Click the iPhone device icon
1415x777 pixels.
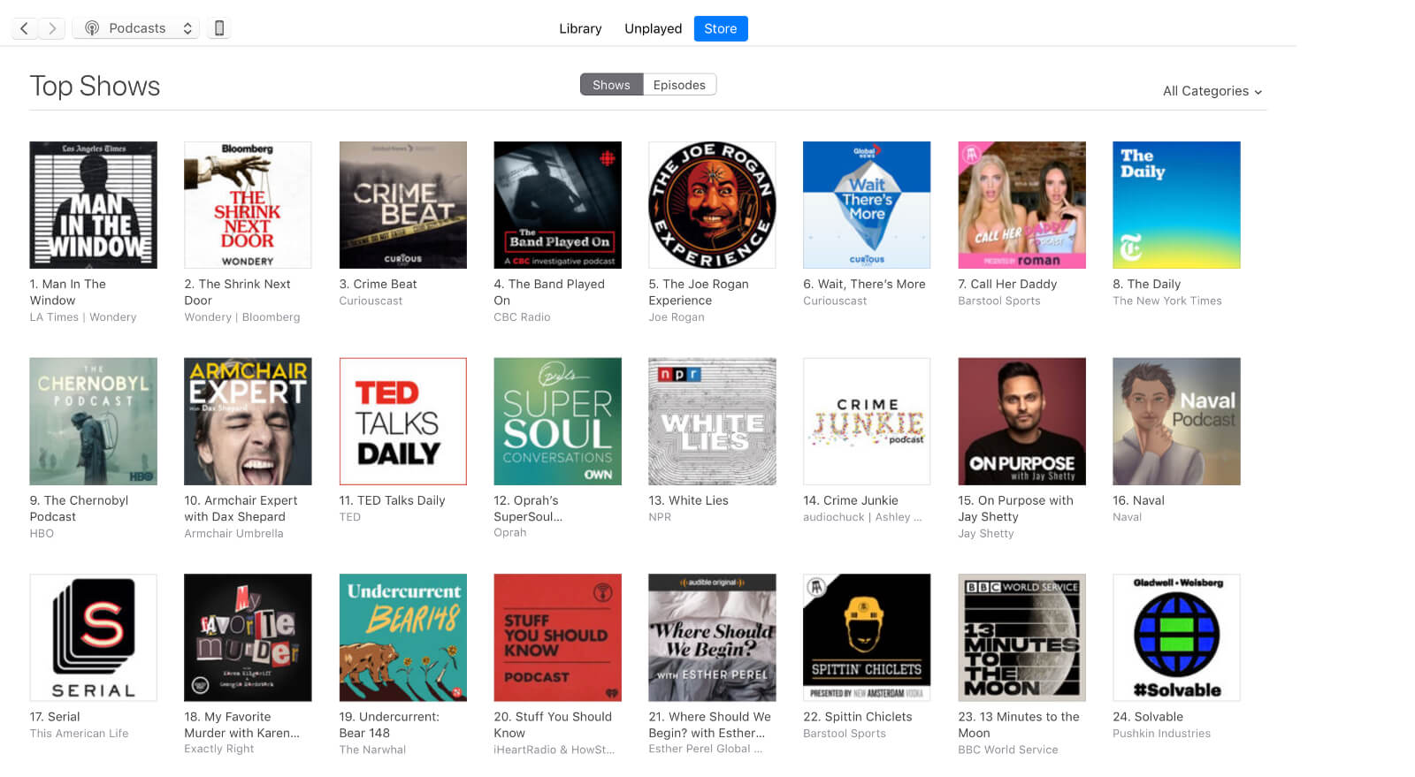click(x=219, y=28)
